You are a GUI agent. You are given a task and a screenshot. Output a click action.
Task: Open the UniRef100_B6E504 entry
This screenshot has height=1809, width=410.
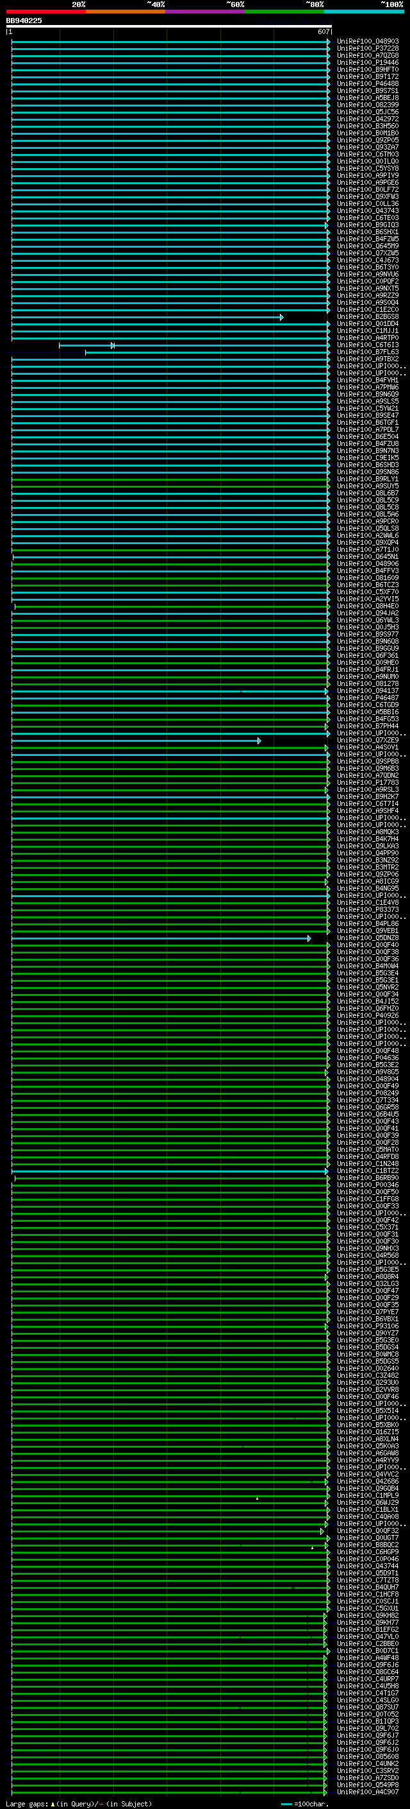368,436
